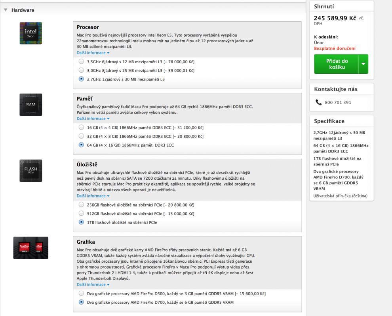
Task: Click the Intel Xeon processor icon
Action: pos(30,33)
